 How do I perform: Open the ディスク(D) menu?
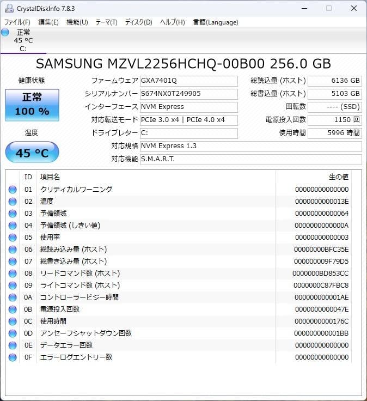pos(138,22)
